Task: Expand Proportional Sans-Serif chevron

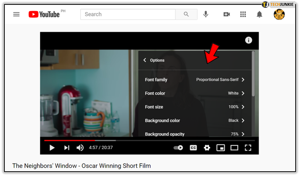Action: point(243,80)
